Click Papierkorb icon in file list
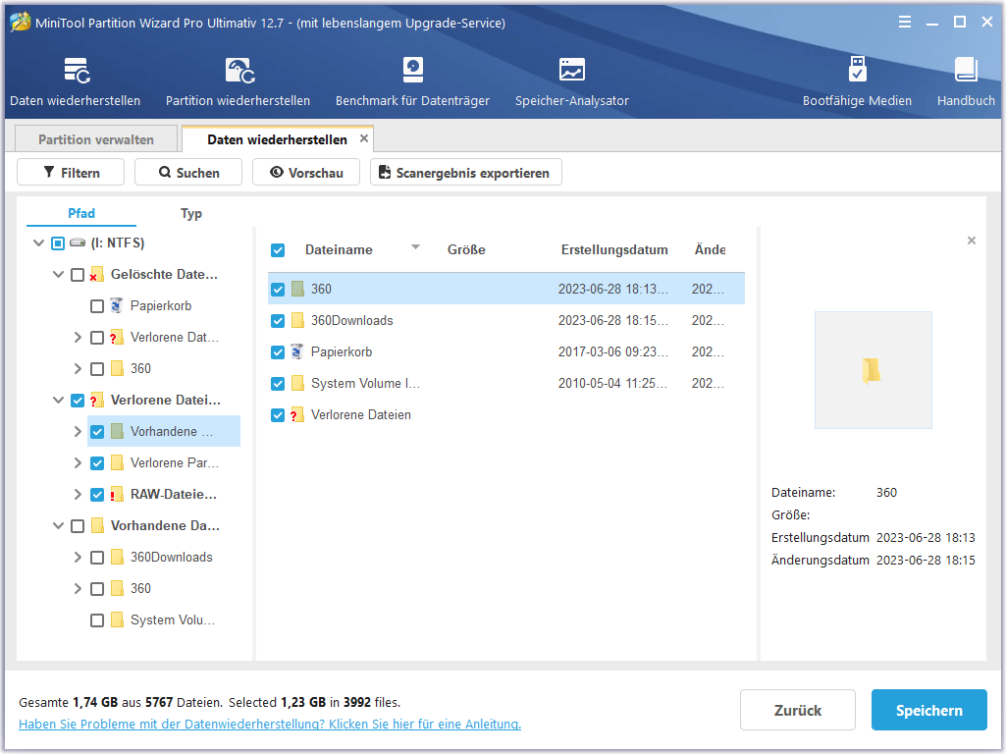Screen dimensions: 1006x754 point(297,351)
